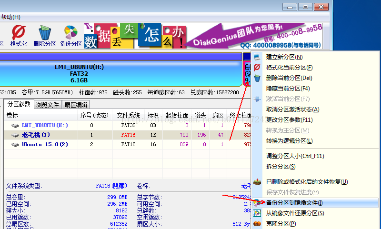381x229 pixels.
Task: Click the new partition icon in context menu
Action: [257, 57]
